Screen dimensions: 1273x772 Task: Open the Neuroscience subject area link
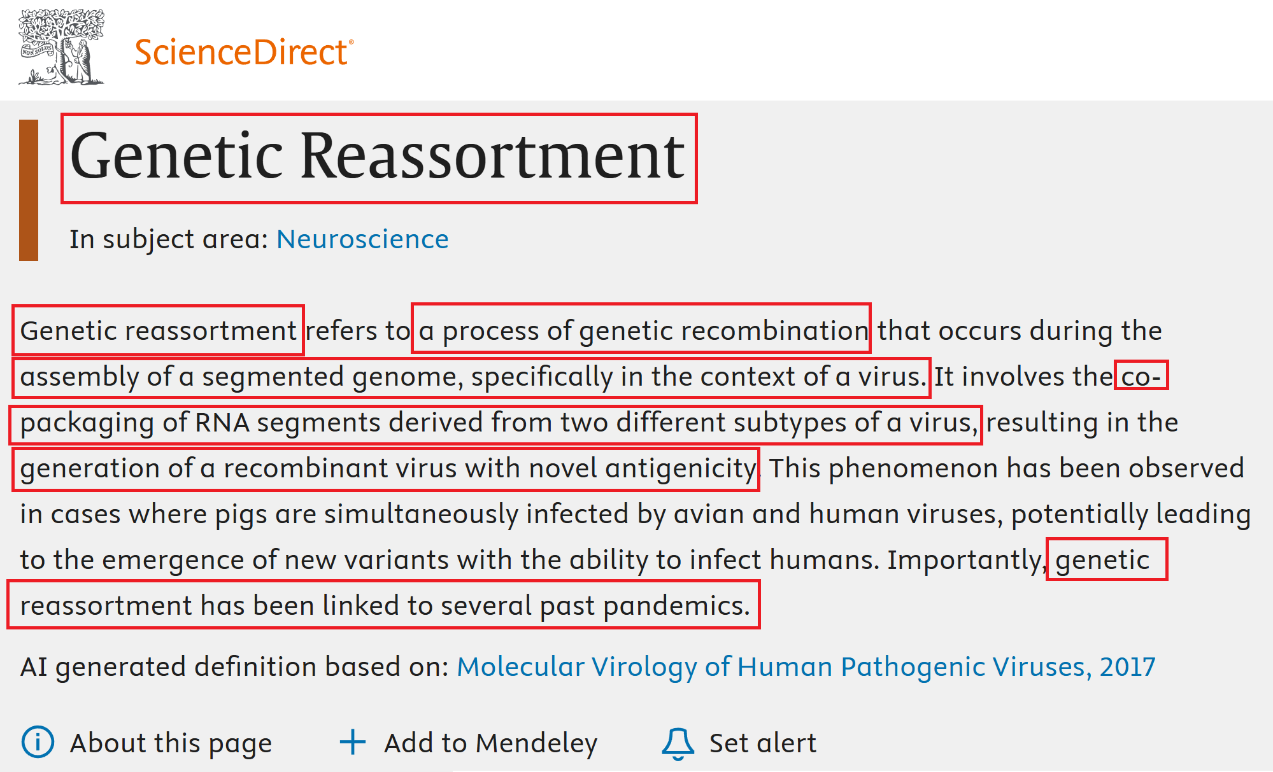pos(362,239)
